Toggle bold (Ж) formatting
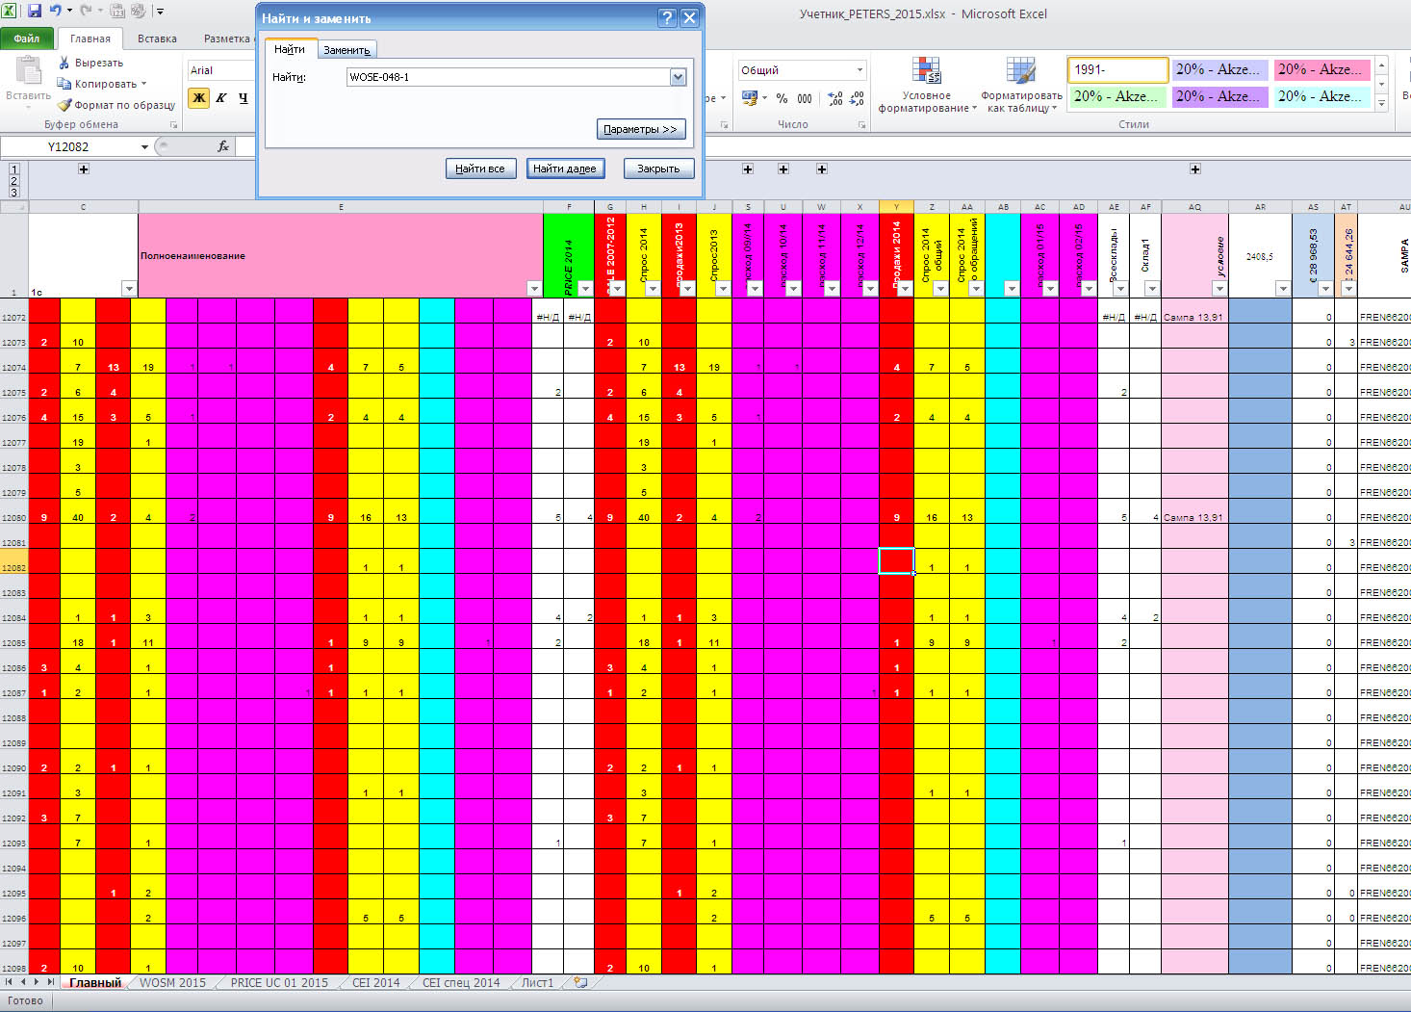The width and height of the screenshot is (1411, 1012). [x=199, y=97]
